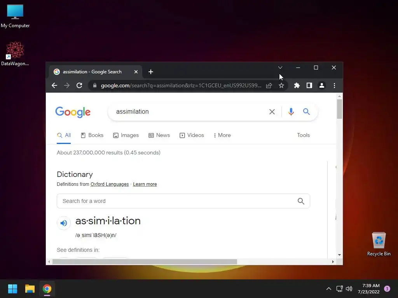Image resolution: width=398 pixels, height=298 pixels.
Task: Focus the Search for a word field
Action: click(x=183, y=201)
